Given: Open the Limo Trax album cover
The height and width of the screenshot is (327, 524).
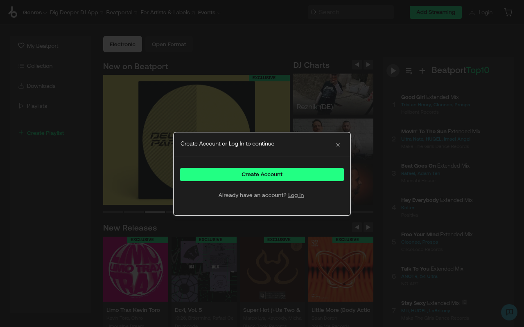Looking at the screenshot, I should coord(136,269).
